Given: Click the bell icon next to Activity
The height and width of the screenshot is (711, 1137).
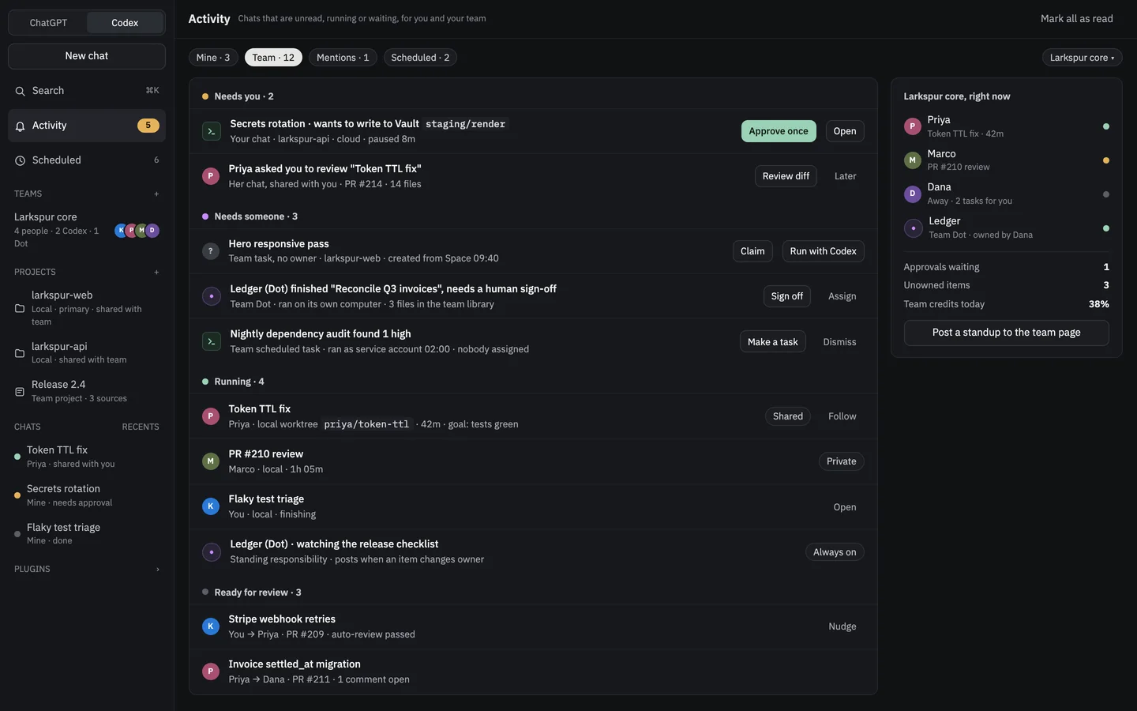Looking at the screenshot, I should click(21, 126).
